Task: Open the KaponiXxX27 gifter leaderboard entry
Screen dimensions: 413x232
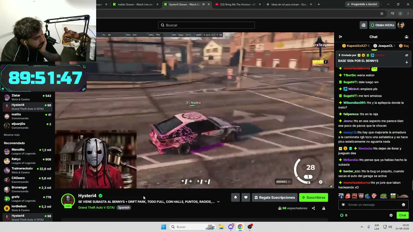Action: tap(356, 46)
